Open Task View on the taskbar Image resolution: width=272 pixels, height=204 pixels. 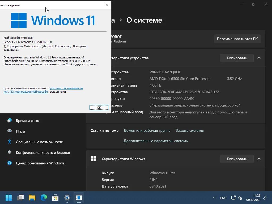pyautogui.click(x=20, y=198)
